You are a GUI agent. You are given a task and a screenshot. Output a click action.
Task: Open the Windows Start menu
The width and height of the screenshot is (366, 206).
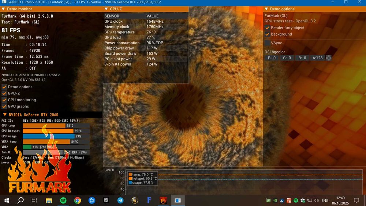tap(7, 201)
